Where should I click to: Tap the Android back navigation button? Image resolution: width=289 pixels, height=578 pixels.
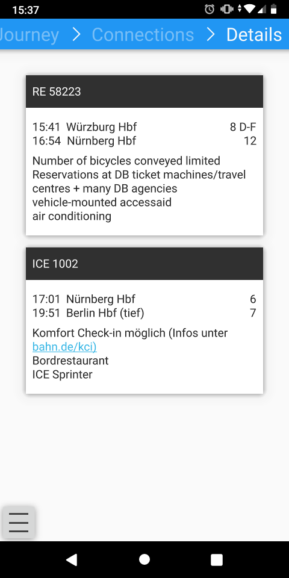coord(72,559)
